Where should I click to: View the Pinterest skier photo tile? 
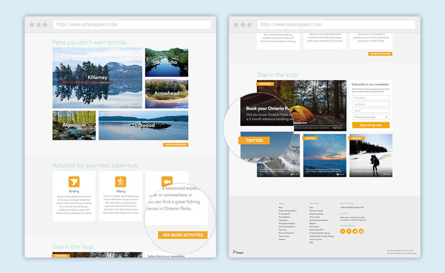(371, 156)
